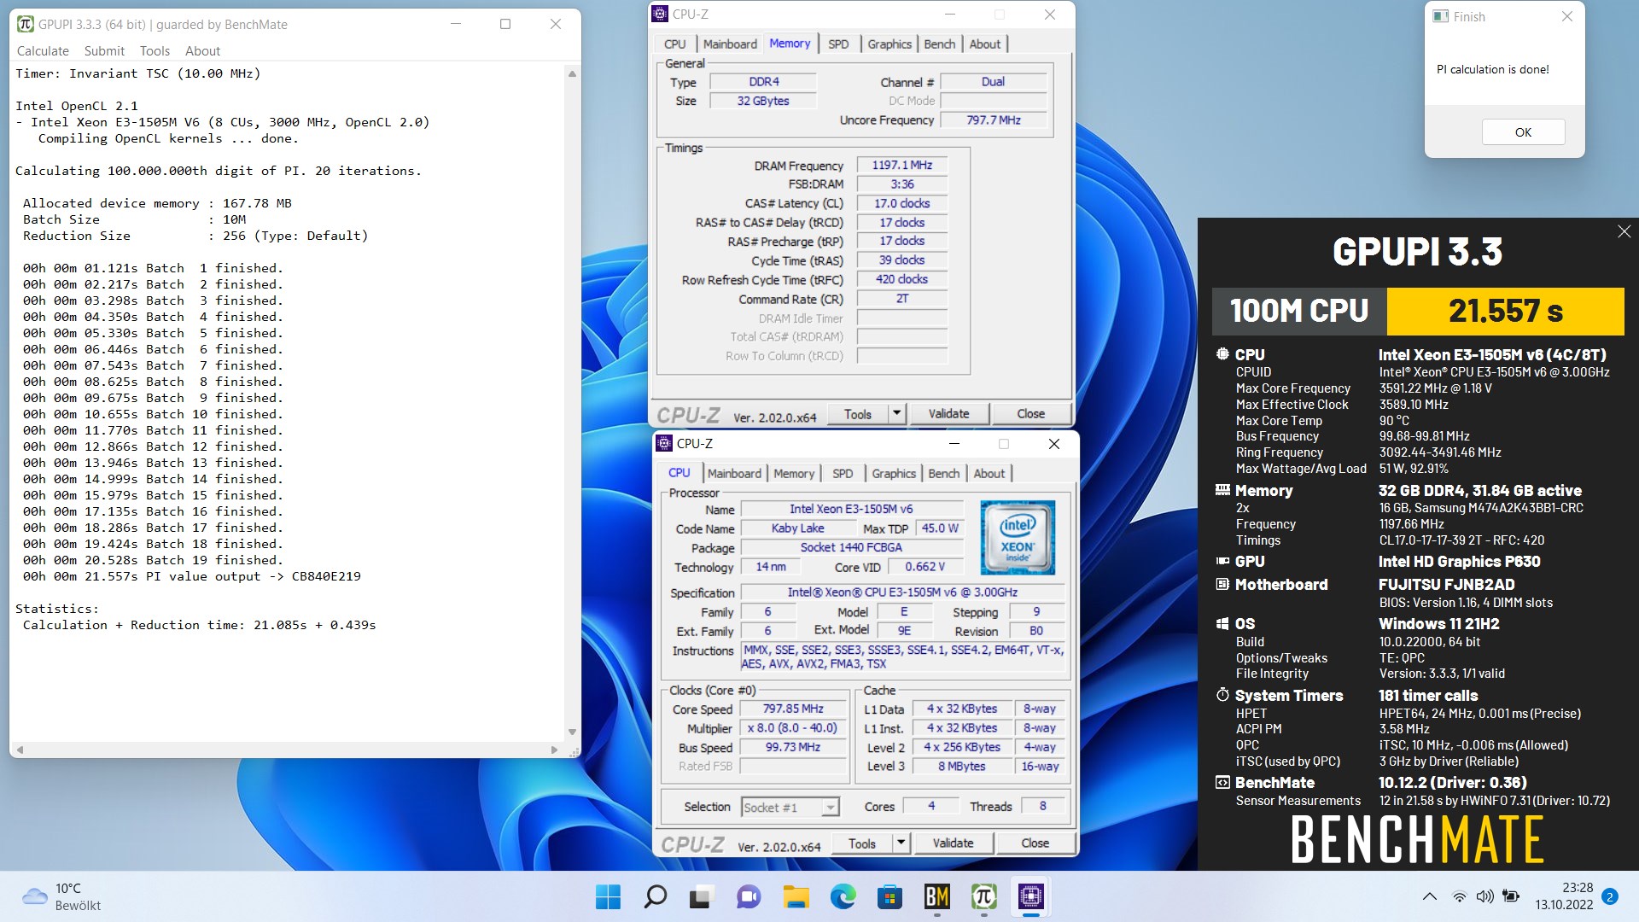The height and width of the screenshot is (922, 1639).
Task: Open Tools menu in GPUPI
Action: [x=155, y=51]
